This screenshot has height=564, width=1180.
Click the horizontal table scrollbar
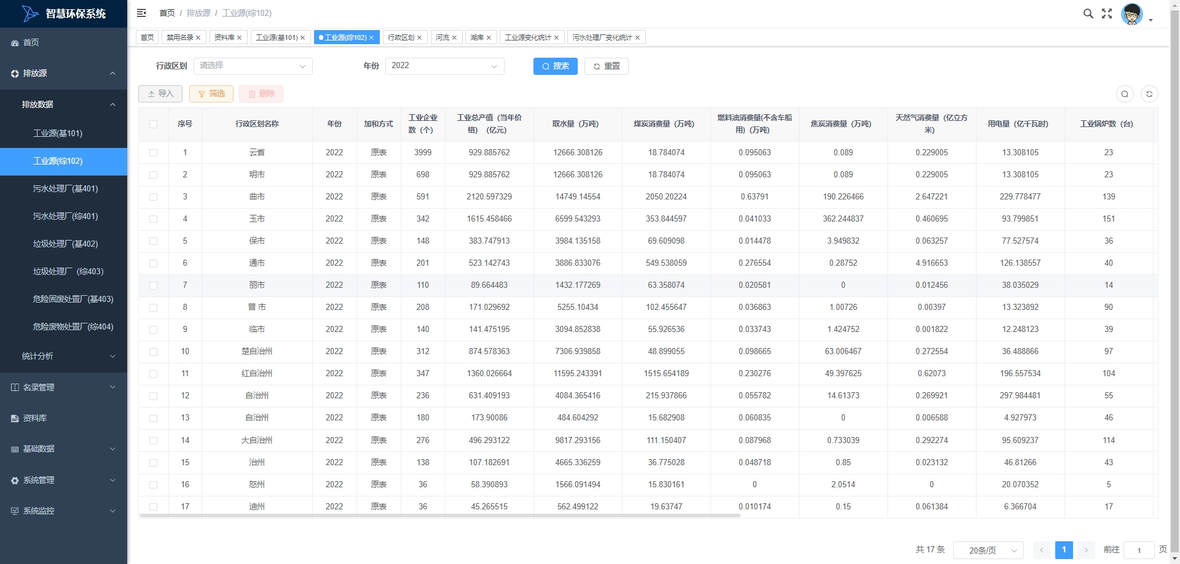pos(439,516)
